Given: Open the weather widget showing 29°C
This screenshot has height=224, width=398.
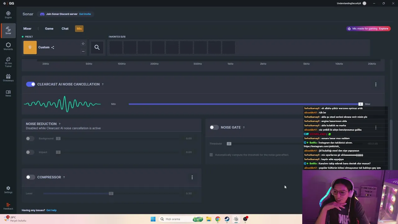Looking at the screenshot, I should (15, 219).
